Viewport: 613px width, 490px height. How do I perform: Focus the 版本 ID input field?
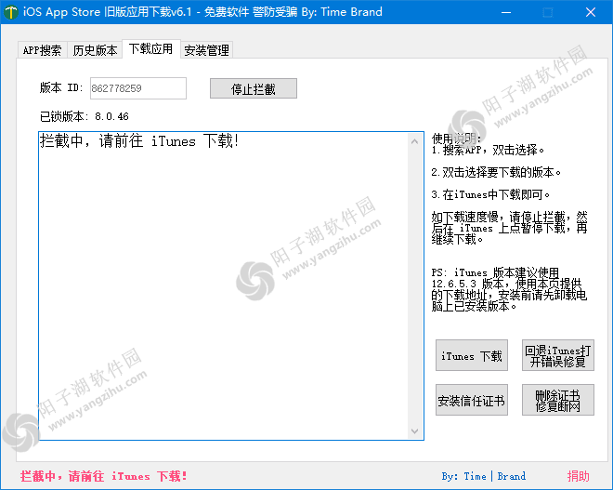[138, 88]
